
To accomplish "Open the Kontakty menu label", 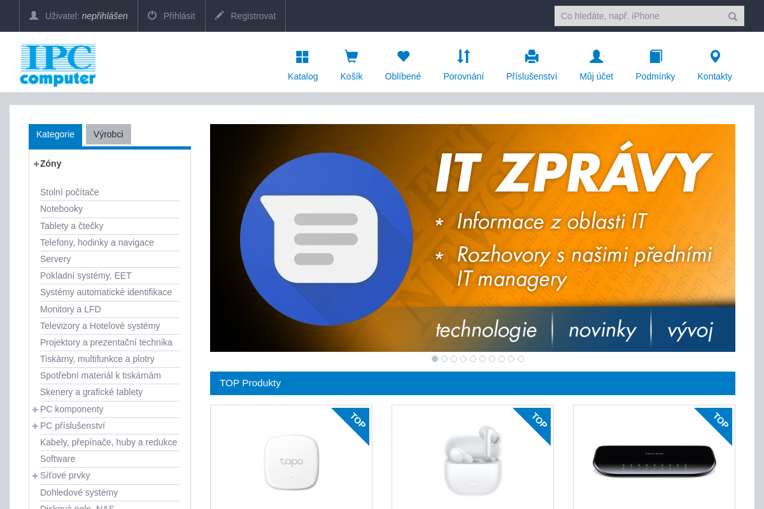I will [x=715, y=76].
